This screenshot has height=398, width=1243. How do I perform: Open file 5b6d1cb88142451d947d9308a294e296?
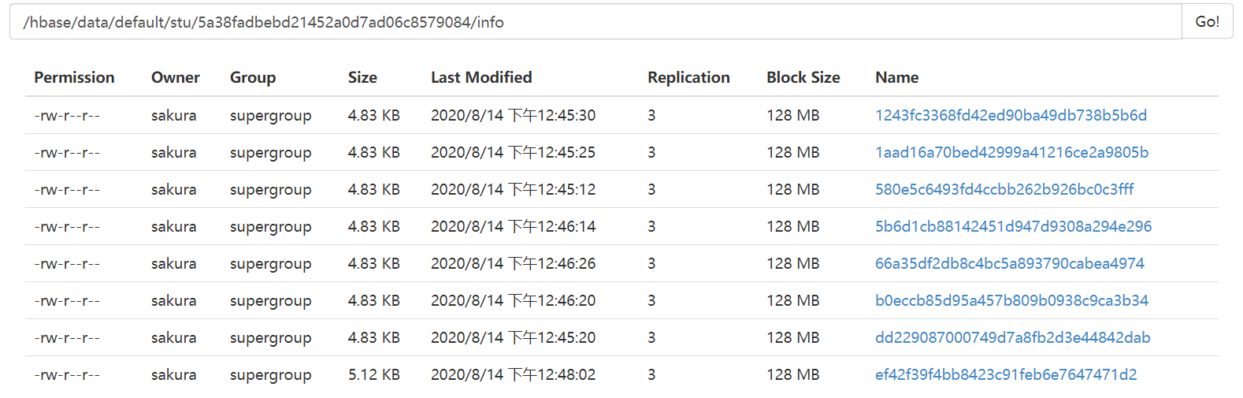[1013, 226]
